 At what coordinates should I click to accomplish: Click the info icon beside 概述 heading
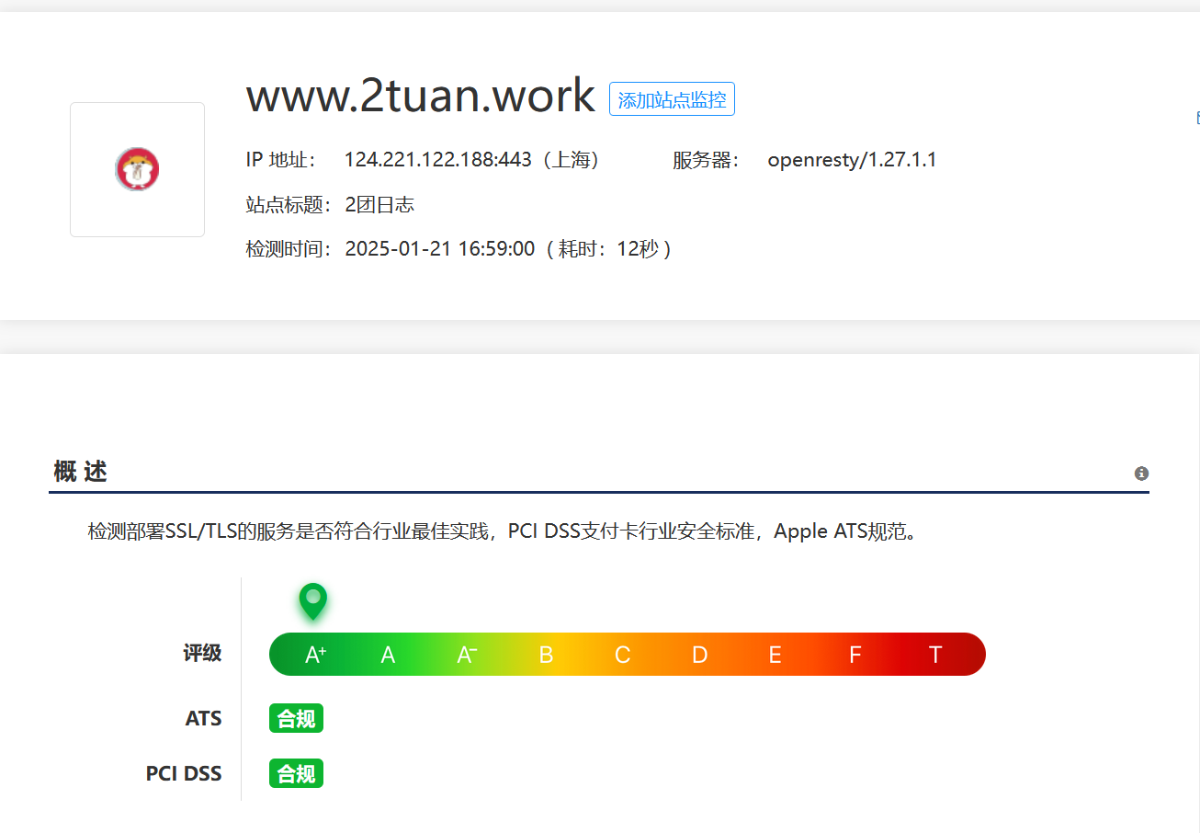(1141, 474)
